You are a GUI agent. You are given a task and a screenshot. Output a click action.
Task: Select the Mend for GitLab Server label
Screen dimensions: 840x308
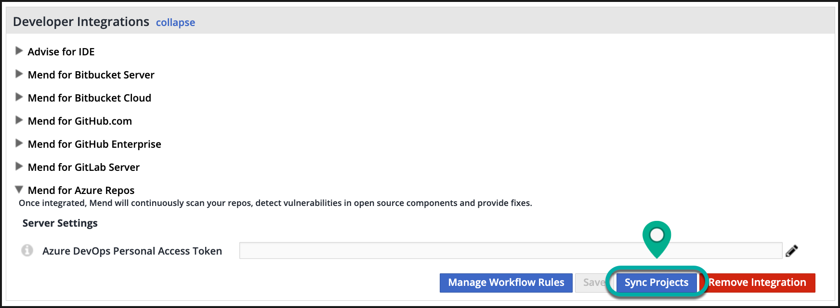click(84, 167)
